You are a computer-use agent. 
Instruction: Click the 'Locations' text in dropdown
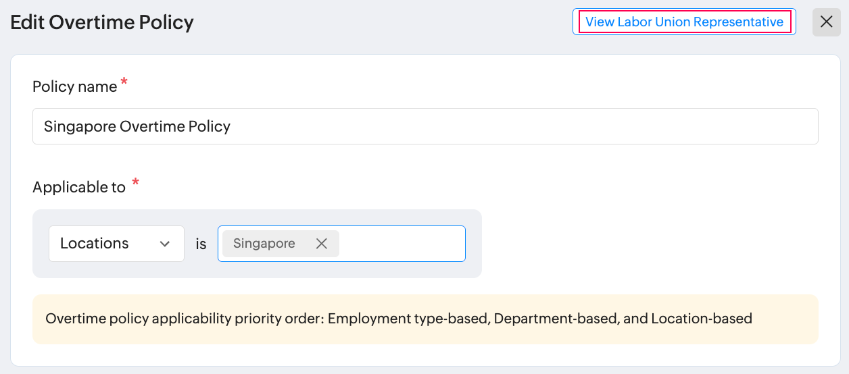pyautogui.click(x=95, y=244)
